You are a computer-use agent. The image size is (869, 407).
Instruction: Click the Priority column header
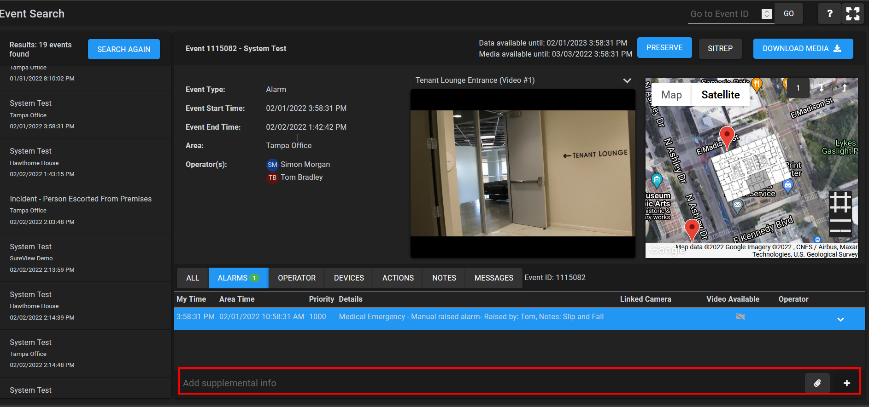pos(322,299)
